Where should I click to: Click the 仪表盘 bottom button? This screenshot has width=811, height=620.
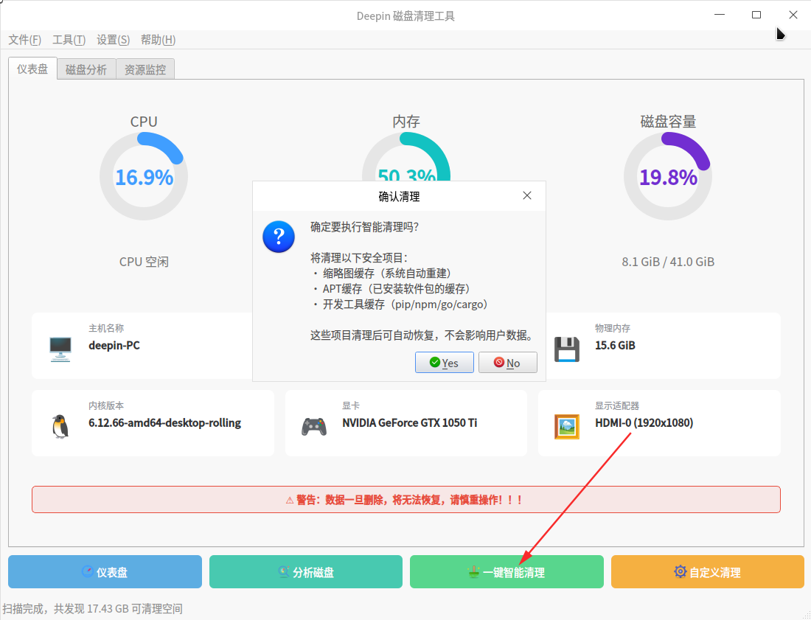point(105,572)
